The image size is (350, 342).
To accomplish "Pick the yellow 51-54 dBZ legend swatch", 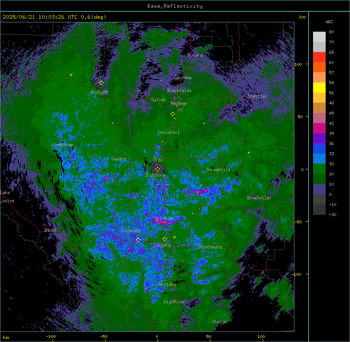I will 319,87.
